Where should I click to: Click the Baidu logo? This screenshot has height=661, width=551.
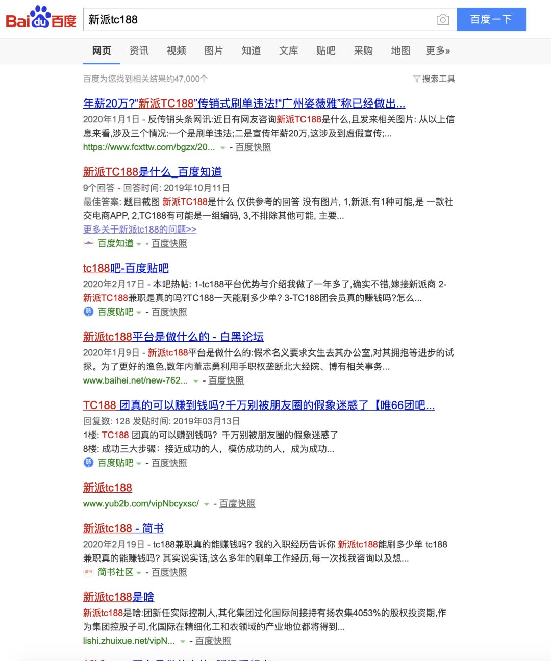[41, 18]
